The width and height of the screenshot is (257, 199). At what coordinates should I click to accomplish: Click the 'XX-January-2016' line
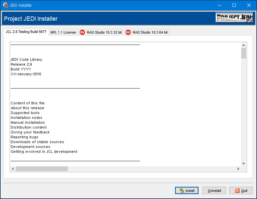click(26, 74)
